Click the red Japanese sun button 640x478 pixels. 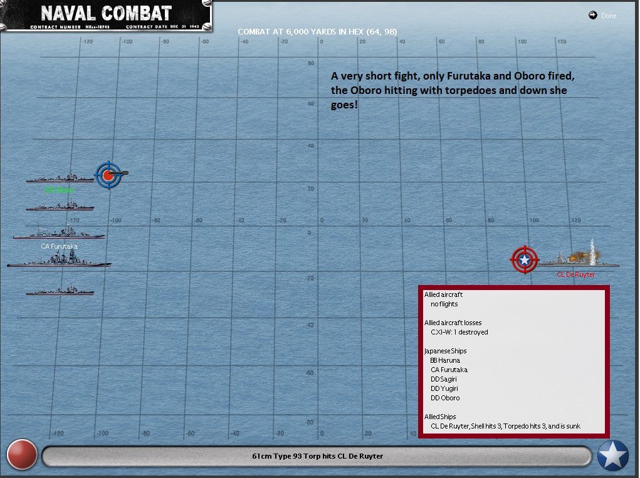click(x=22, y=454)
